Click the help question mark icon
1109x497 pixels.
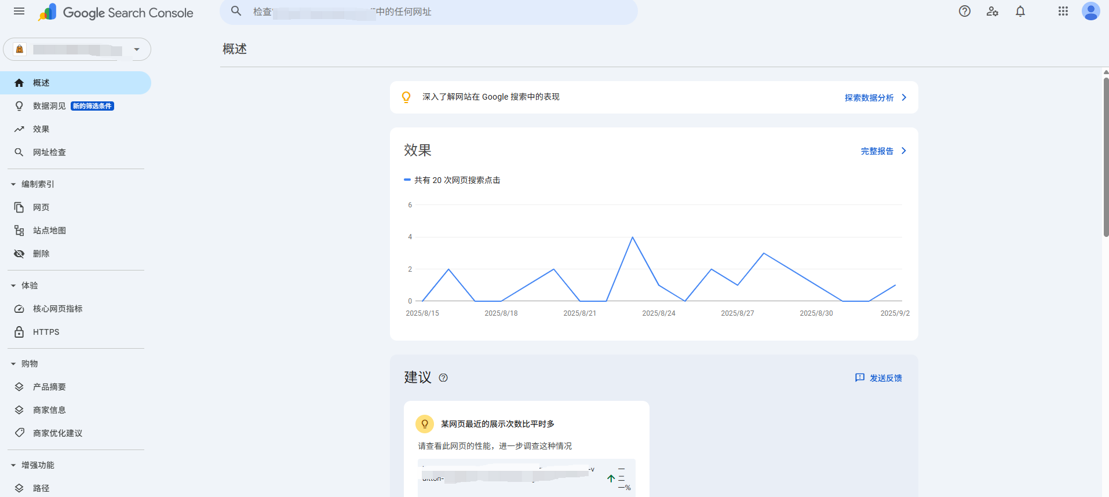(964, 12)
